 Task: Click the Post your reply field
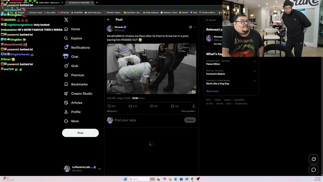(148, 120)
